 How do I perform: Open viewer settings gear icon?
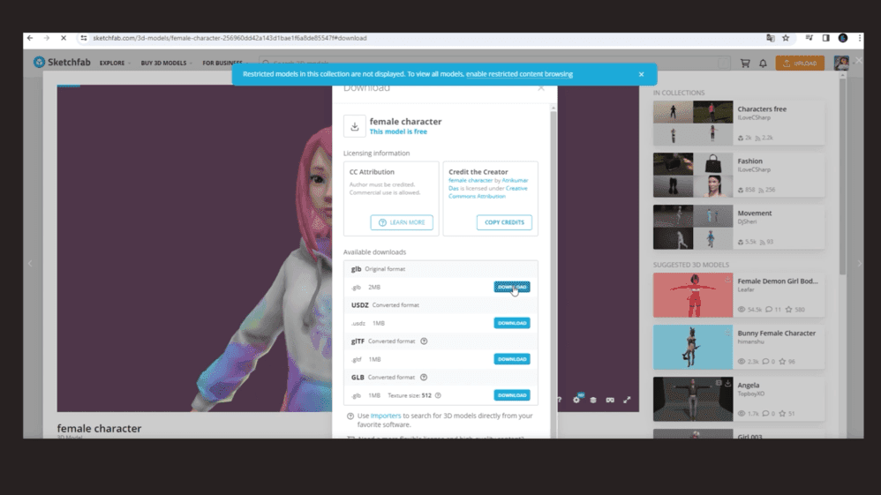576,400
